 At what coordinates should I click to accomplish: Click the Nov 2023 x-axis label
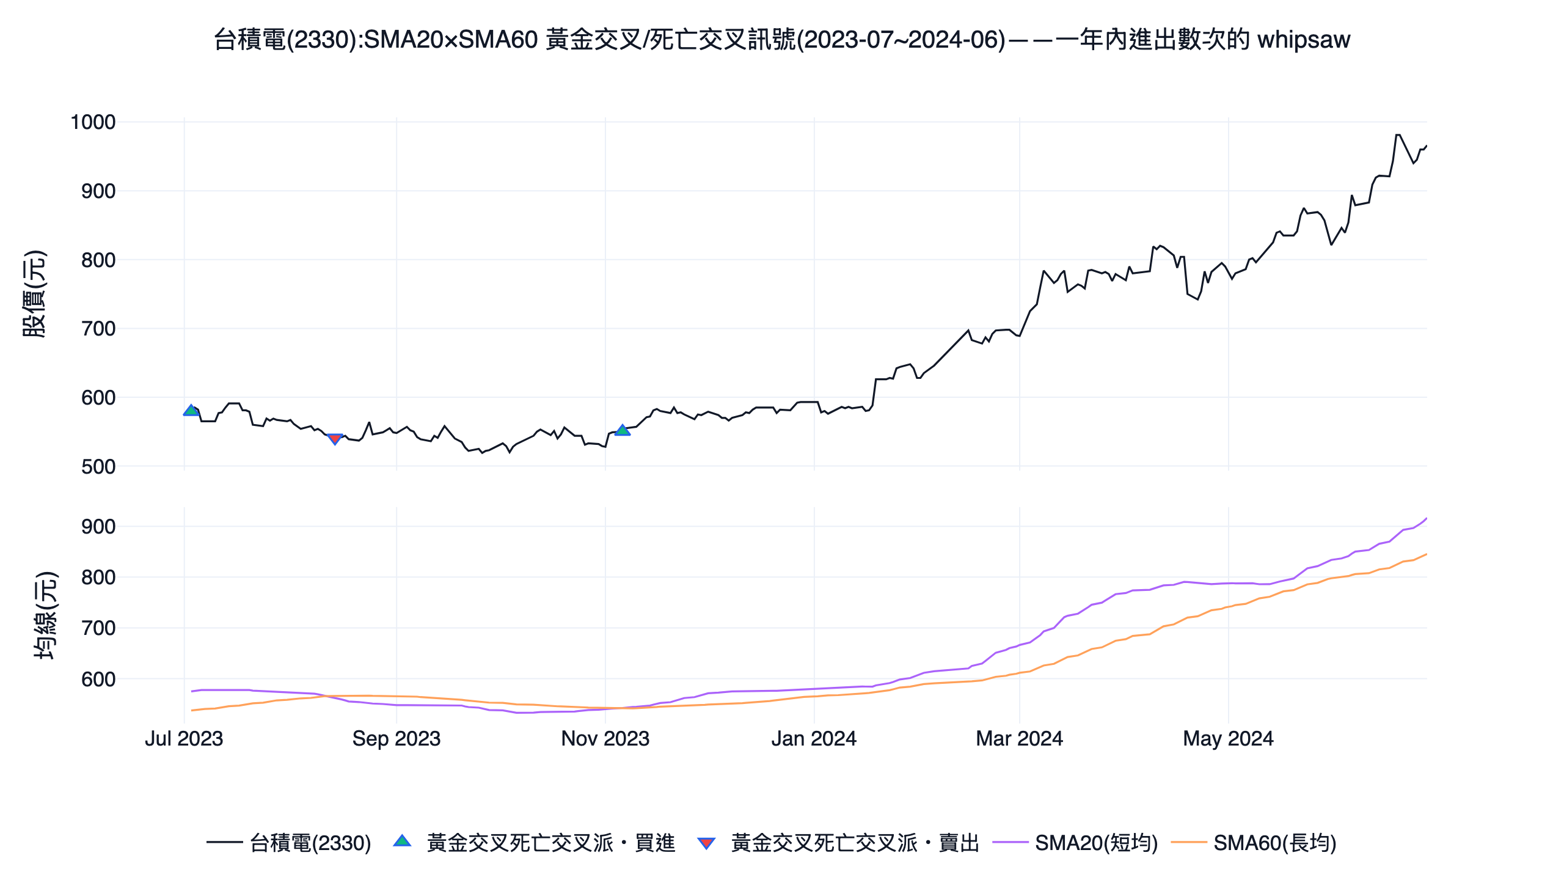[x=605, y=739]
